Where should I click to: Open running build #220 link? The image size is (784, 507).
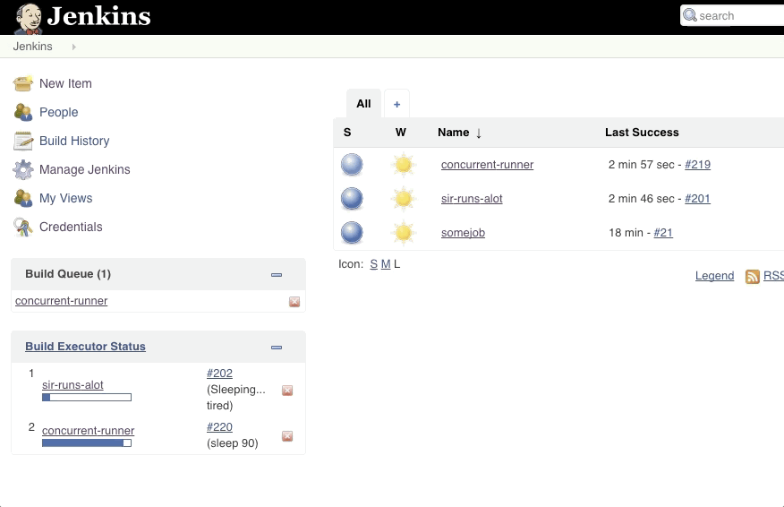point(219,427)
